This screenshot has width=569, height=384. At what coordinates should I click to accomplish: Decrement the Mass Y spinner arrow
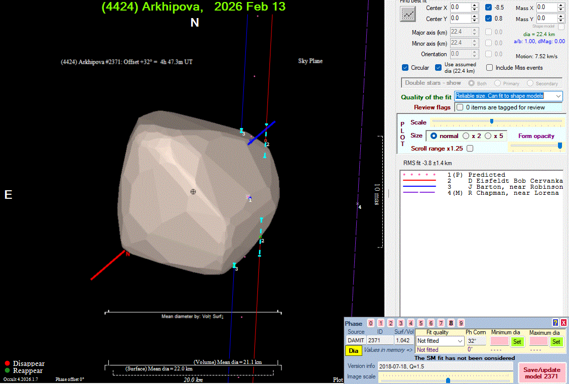[561, 21]
